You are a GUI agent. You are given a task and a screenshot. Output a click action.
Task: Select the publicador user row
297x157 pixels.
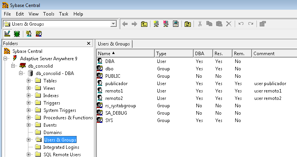pyautogui.click(x=116, y=83)
